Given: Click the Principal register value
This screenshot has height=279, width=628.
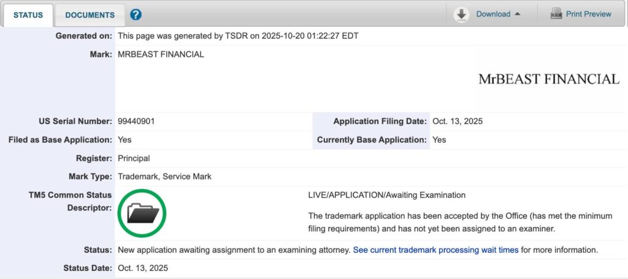Looking at the screenshot, I should (134, 158).
